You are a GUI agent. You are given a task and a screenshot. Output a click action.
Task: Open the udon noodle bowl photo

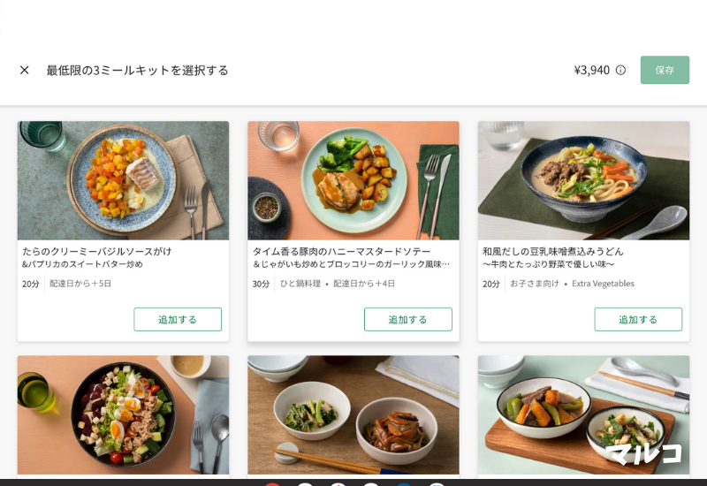(x=583, y=180)
